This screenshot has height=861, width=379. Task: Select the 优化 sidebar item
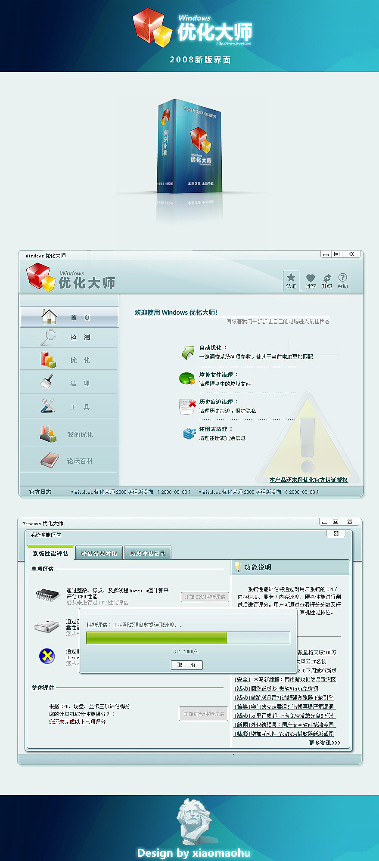coord(69,360)
